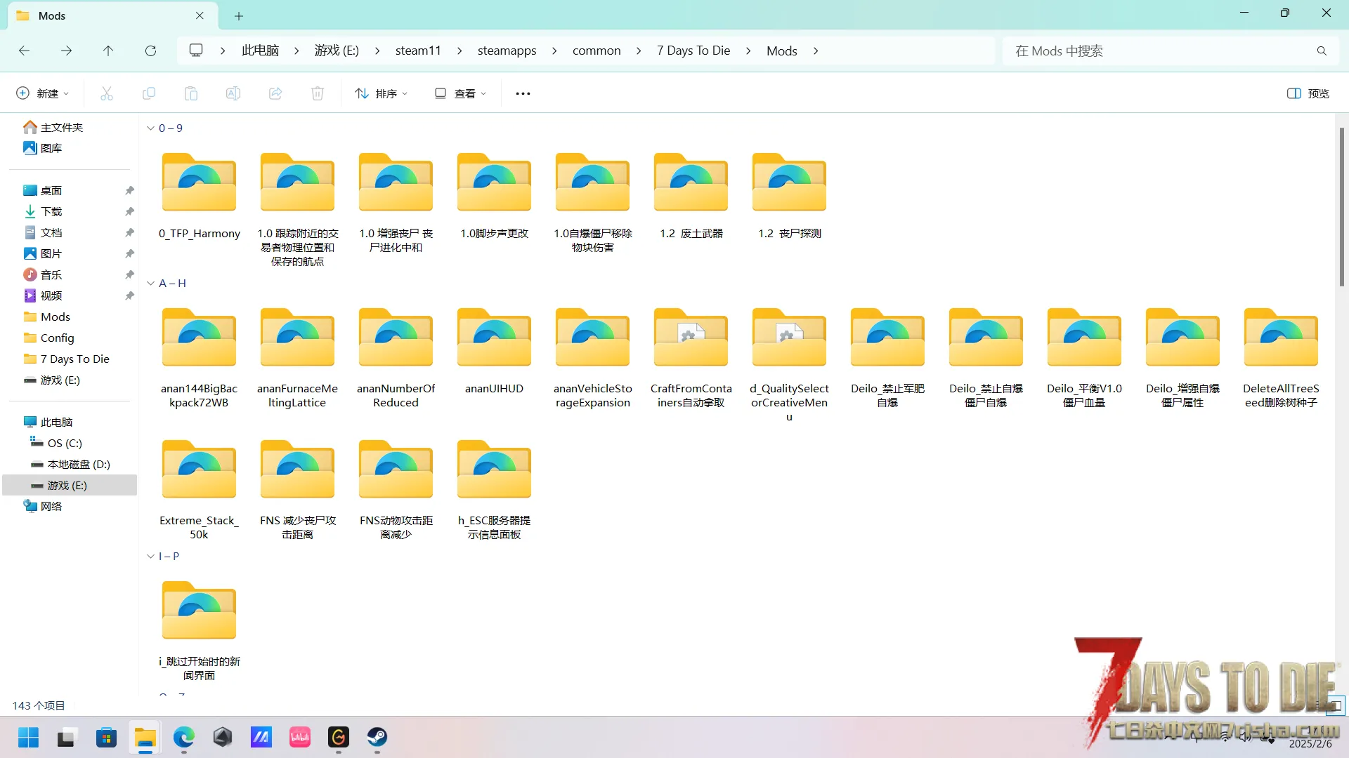This screenshot has width=1349, height=758.
Task: Click the Forward navigation arrow
Action: click(66, 51)
